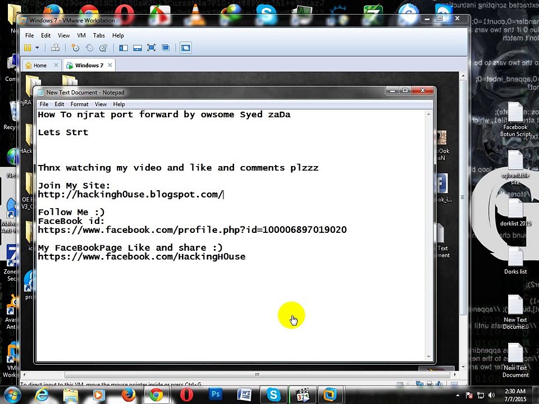539x404 pixels.
Task: Toggle the VMware library sidebar
Action: click(124, 48)
